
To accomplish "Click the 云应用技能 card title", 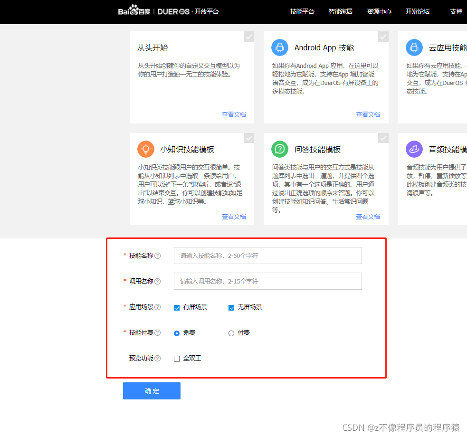I will tap(448, 47).
